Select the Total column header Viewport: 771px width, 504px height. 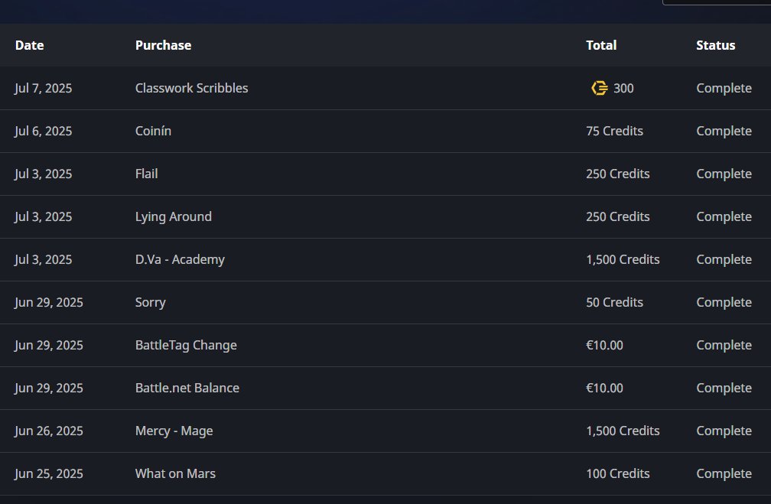coord(600,45)
